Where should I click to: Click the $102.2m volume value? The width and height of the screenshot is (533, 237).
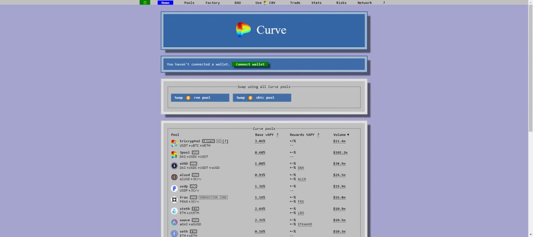click(x=340, y=153)
